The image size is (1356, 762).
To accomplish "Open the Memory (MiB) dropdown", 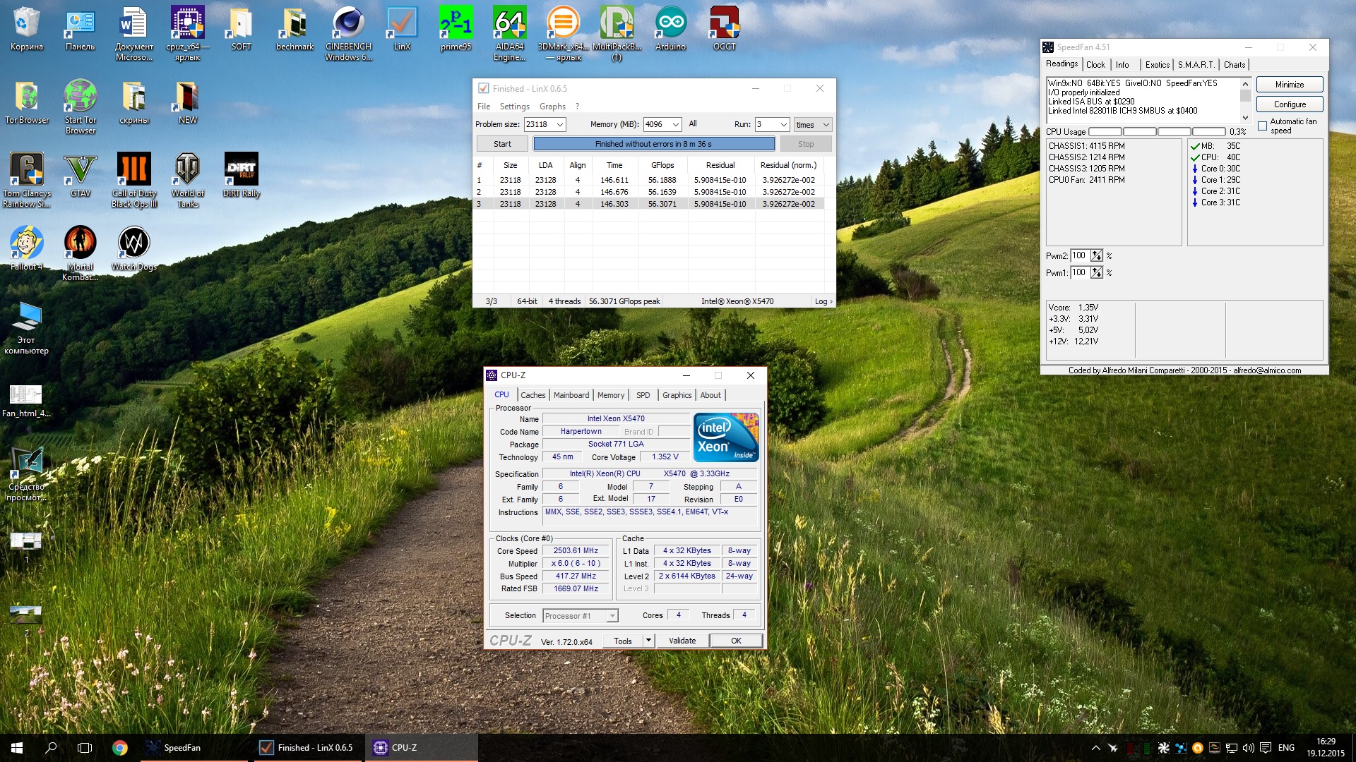I will pyautogui.click(x=675, y=125).
